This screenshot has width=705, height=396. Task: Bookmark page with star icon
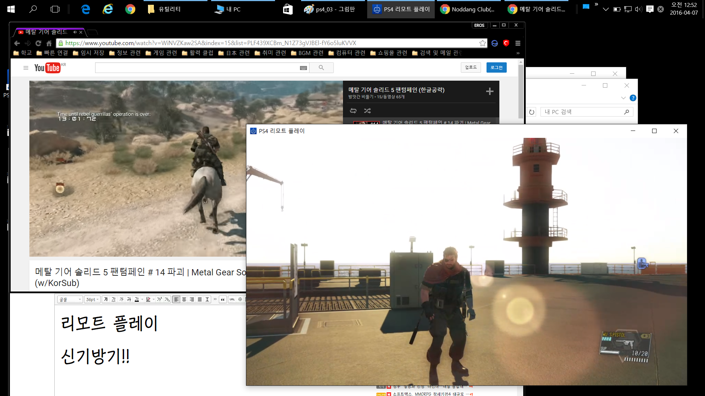point(482,43)
